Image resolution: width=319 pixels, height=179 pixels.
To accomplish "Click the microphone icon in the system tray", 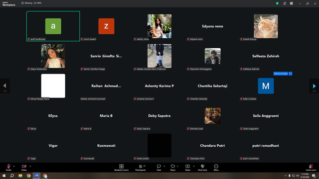I will (x=290, y=176).
